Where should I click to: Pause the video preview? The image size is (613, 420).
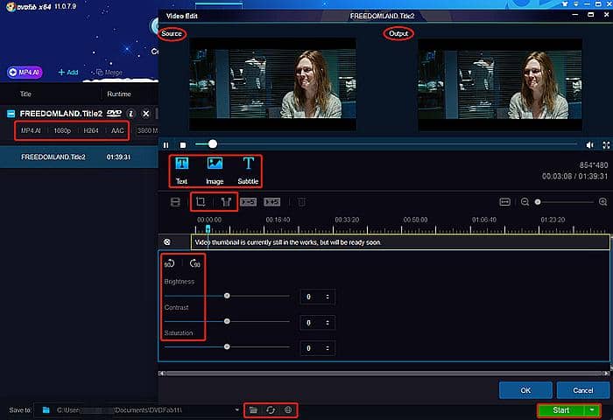coord(166,145)
